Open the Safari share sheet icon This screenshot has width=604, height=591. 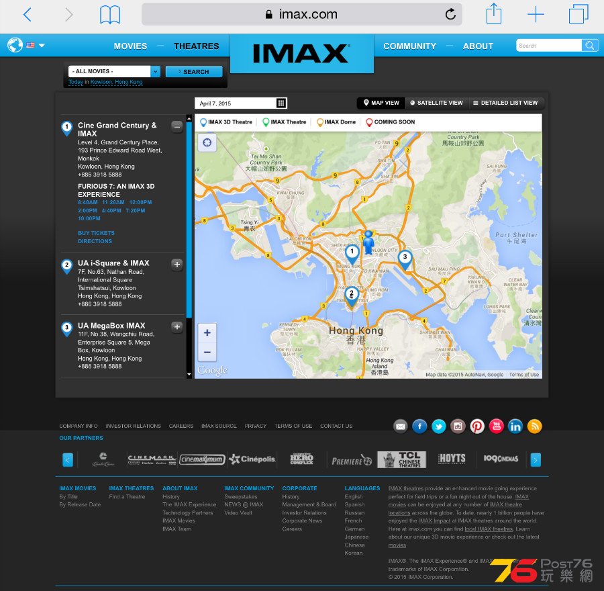[x=493, y=14]
